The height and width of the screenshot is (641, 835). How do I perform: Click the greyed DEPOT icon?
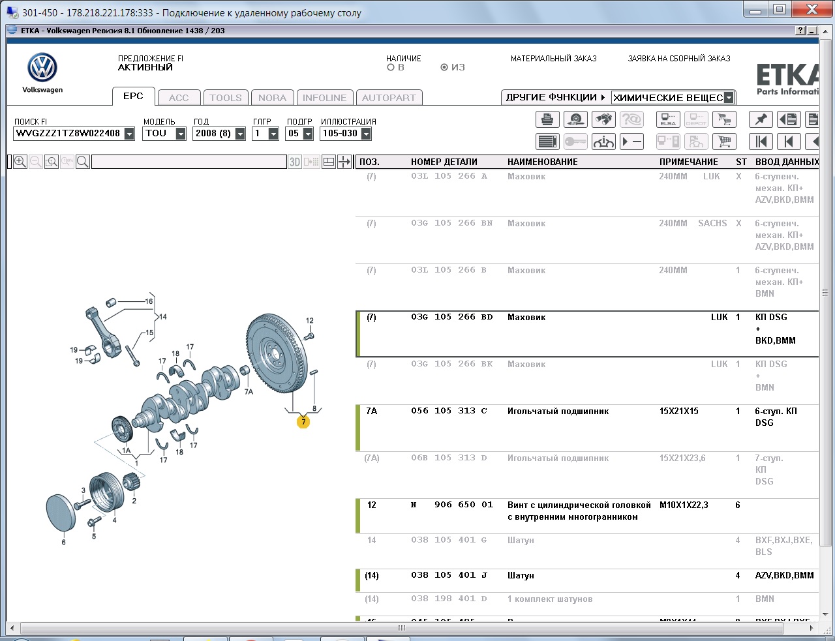pos(696,120)
